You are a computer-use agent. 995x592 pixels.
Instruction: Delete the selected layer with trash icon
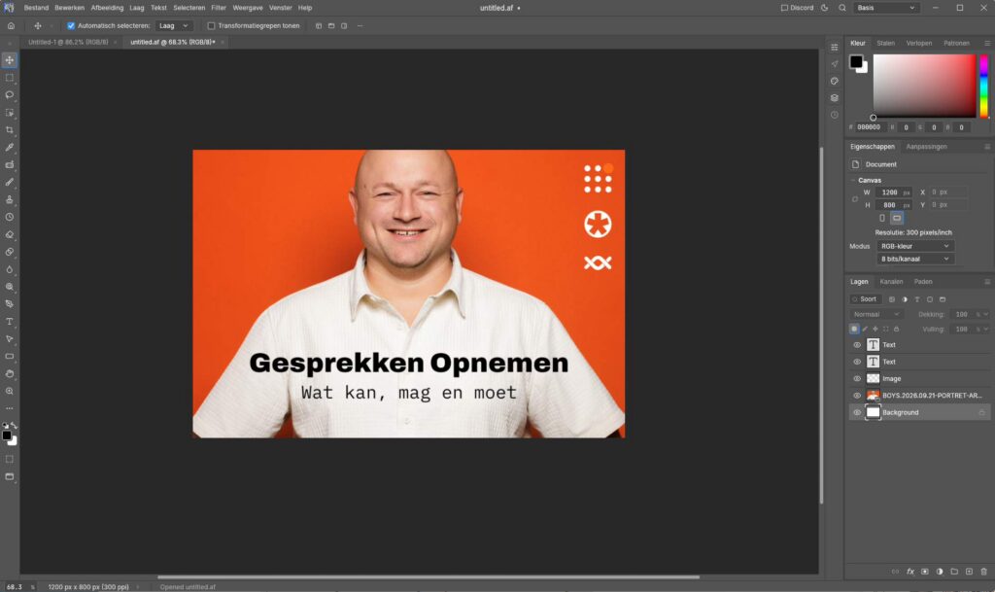(984, 572)
